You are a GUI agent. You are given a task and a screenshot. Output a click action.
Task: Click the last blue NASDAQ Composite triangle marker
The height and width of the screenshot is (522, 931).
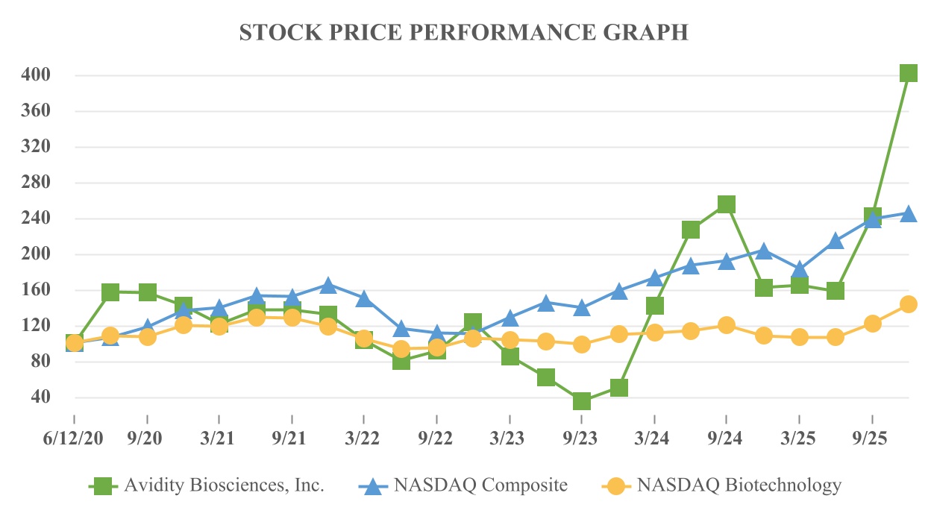click(x=908, y=214)
